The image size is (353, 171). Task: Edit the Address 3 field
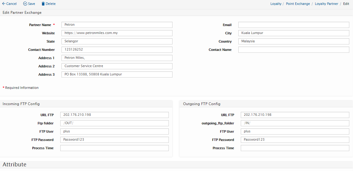(x=117, y=74)
